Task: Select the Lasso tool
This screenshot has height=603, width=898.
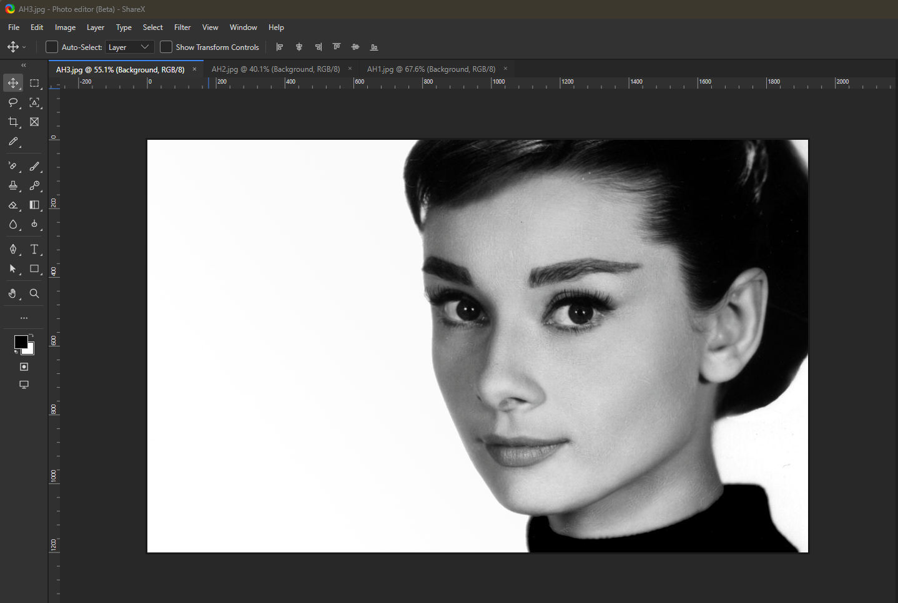Action: point(13,102)
